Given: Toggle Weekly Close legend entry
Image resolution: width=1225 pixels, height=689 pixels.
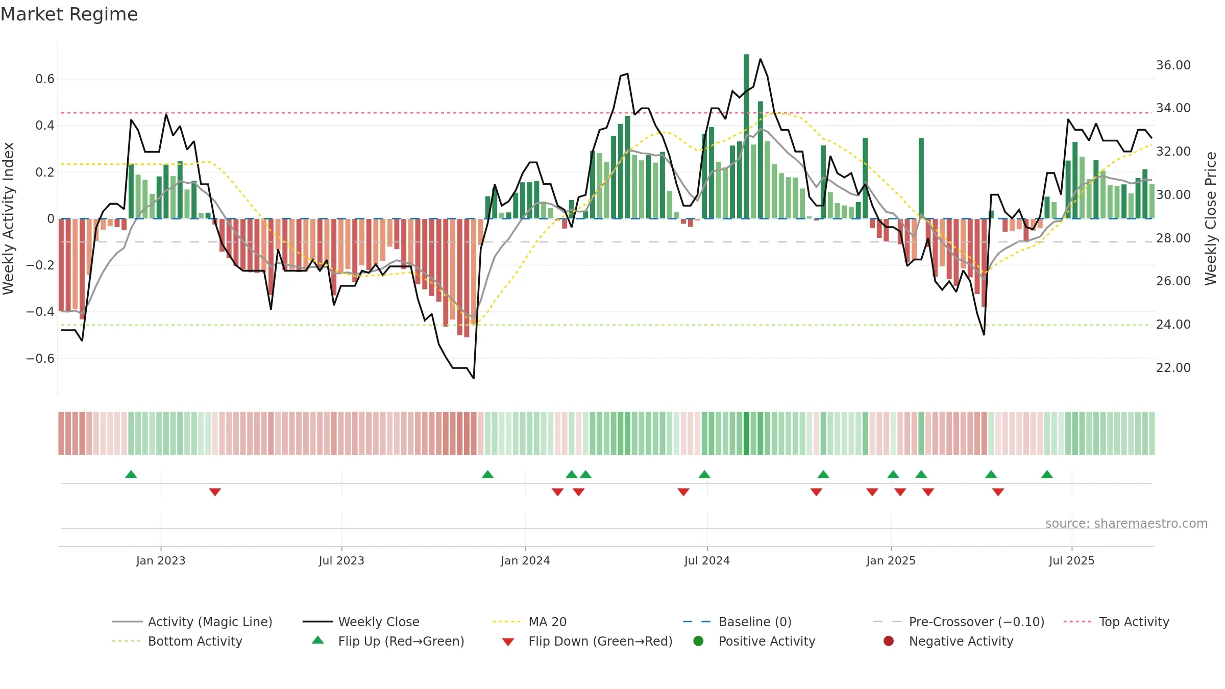Looking at the screenshot, I should (361, 622).
